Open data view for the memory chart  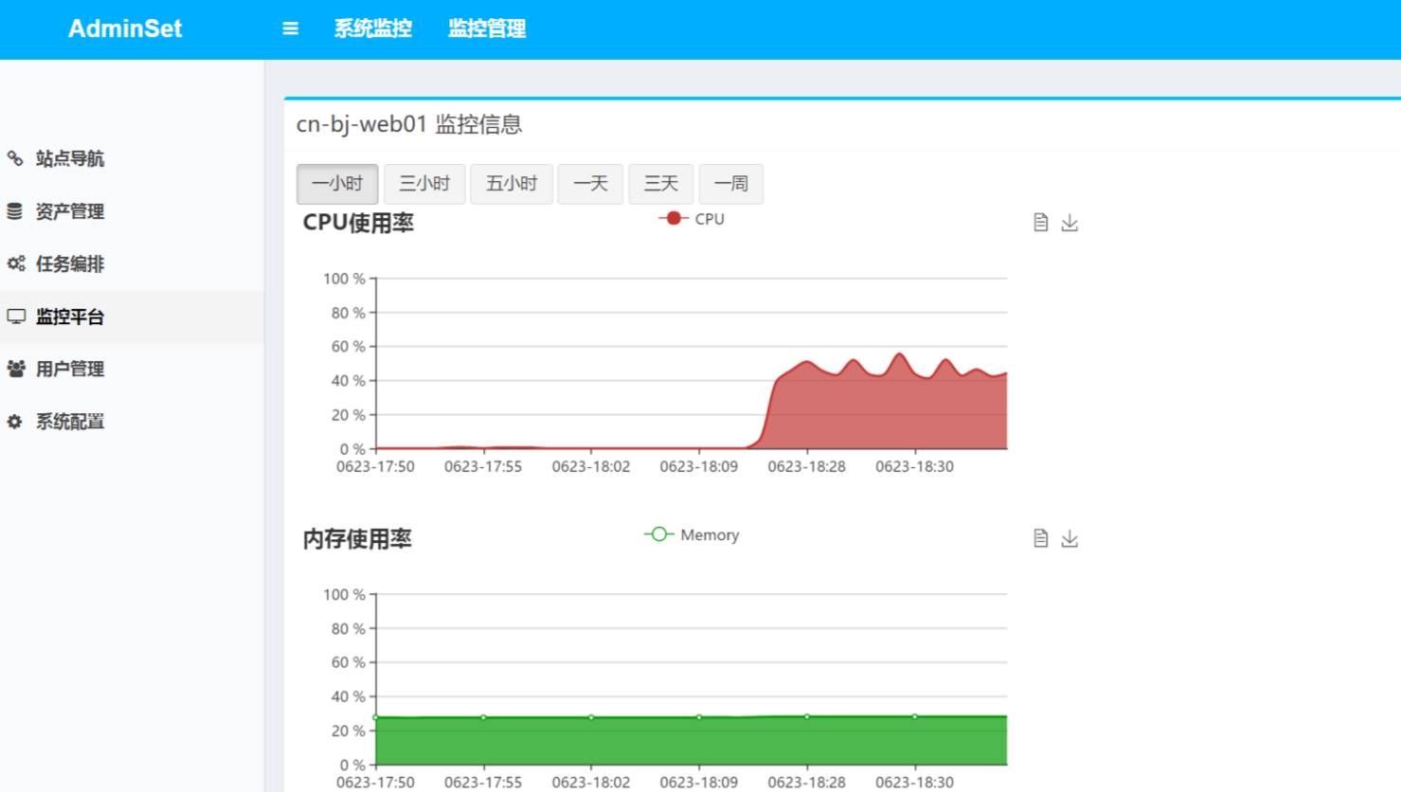pos(1040,539)
